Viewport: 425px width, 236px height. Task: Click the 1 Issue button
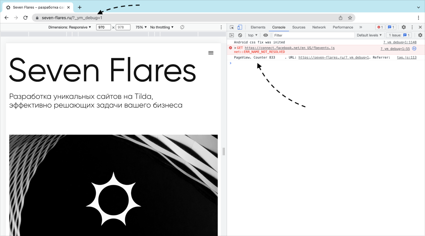[399, 35]
